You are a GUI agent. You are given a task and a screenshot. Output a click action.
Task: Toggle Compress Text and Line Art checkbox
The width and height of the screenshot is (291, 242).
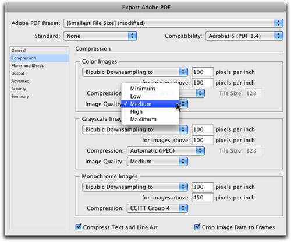click(79, 227)
